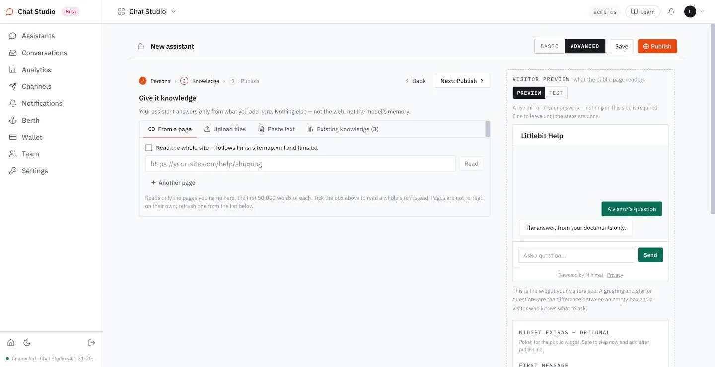The width and height of the screenshot is (715, 367).
Task: Open the notifications bell in top bar
Action: [671, 11]
